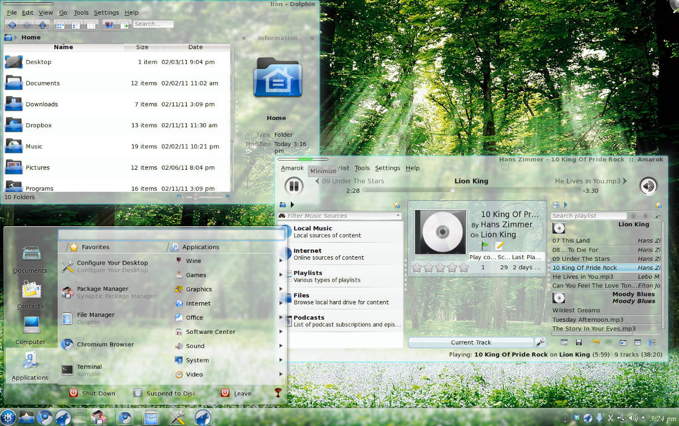Pause playback with Amarok's pause button
The height and width of the screenshot is (426, 679).
(x=293, y=186)
